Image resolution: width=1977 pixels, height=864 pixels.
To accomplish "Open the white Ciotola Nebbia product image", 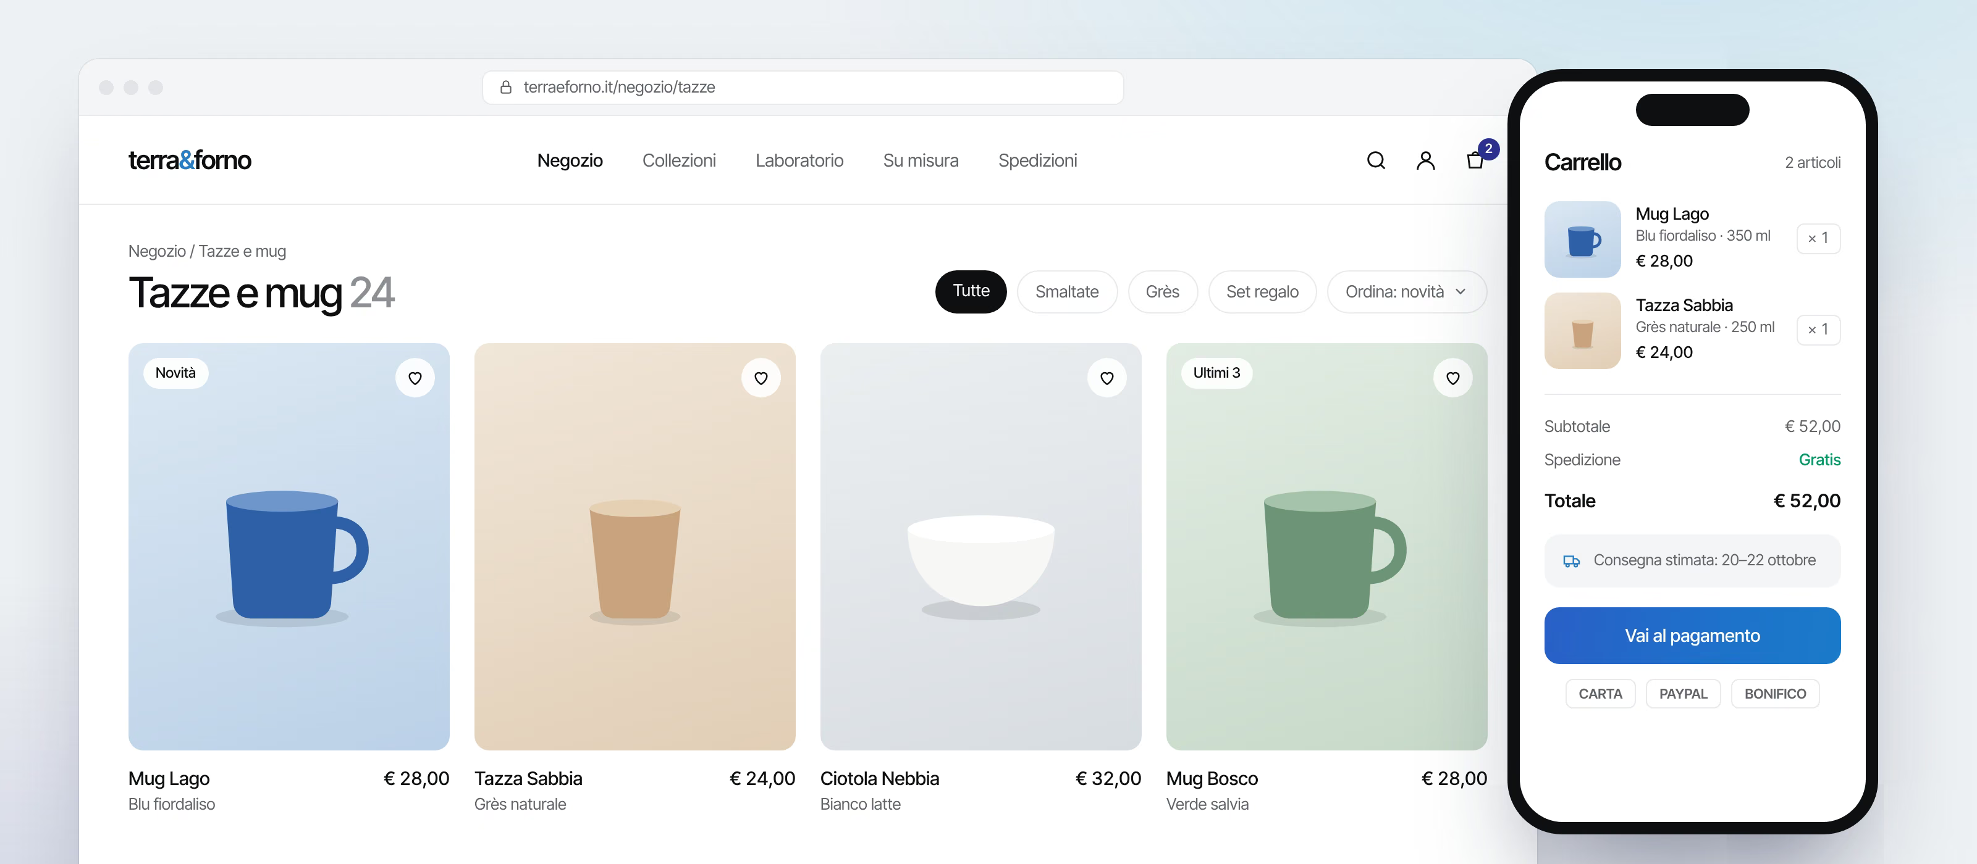I will pyautogui.click(x=981, y=547).
